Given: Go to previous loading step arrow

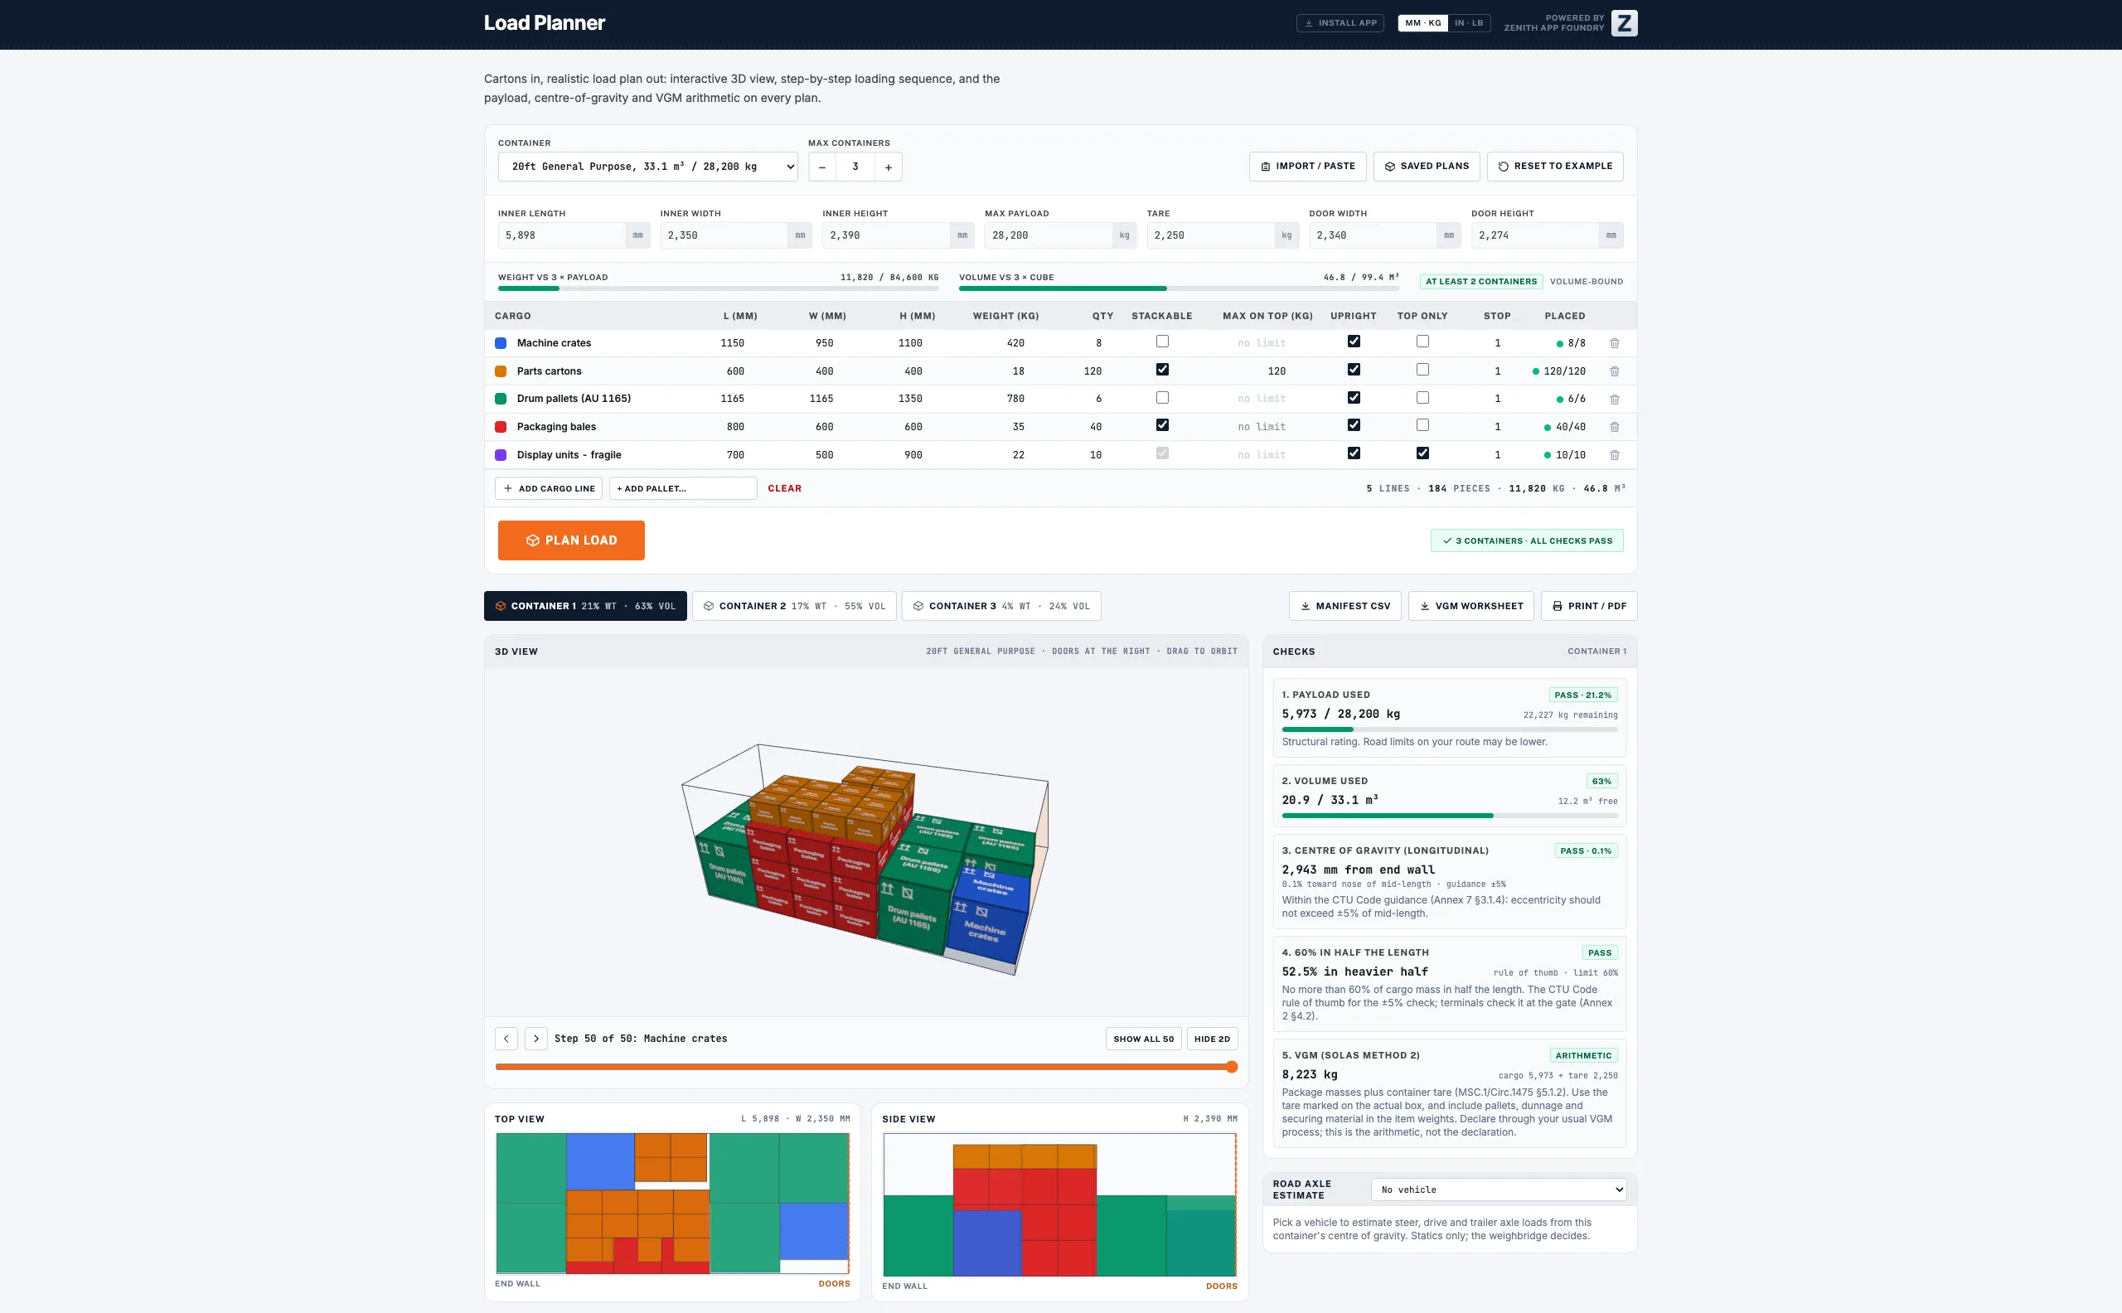Looking at the screenshot, I should click(506, 1039).
